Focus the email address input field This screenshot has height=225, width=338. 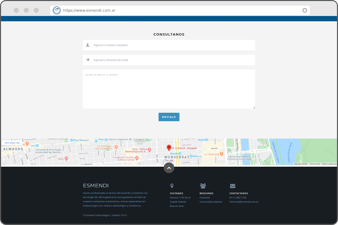click(173, 60)
